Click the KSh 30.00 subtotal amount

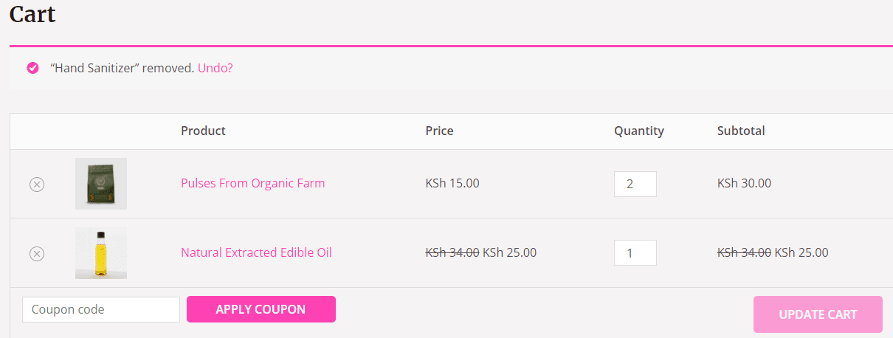(744, 183)
